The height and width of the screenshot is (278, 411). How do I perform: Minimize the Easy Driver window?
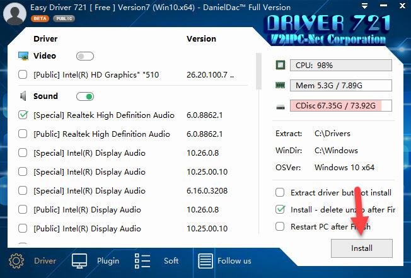click(x=383, y=6)
